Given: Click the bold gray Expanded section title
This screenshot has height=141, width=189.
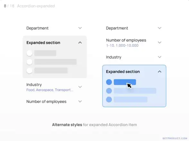Looking at the screenshot, I should coord(43,42).
